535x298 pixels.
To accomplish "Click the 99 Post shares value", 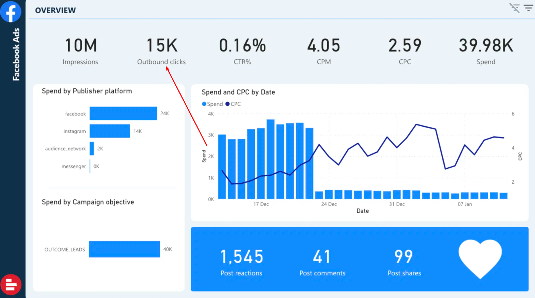I will tap(404, 257).
